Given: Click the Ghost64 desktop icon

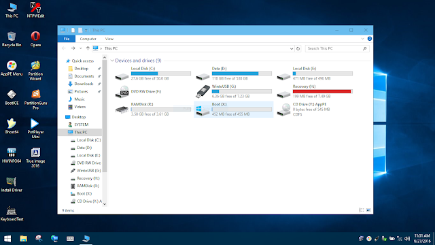Looking at the screenshot, I should pyautogui.click(x=12, y=127).
